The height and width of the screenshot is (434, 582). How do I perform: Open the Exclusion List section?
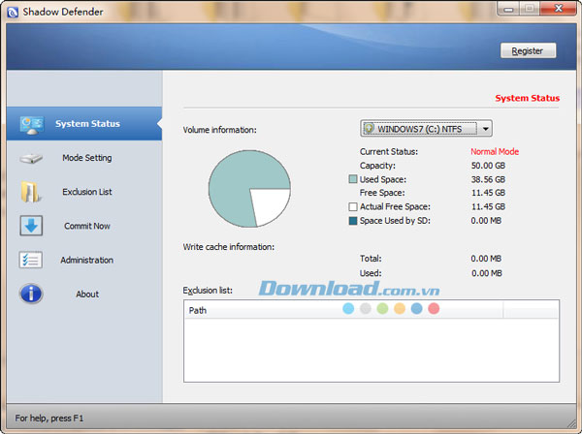coord(84,192)
